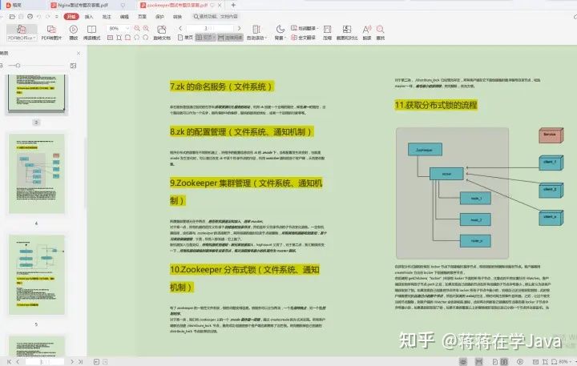
Task: Toggle 连续阅读 continuous reading
Action: (230, 38)
